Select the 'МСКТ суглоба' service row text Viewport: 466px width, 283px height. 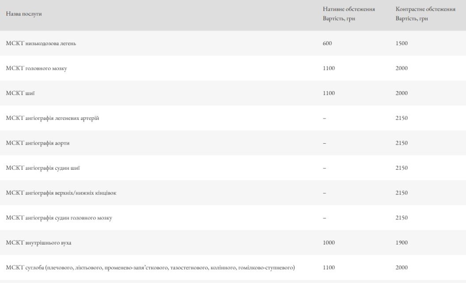click(150, 268)
